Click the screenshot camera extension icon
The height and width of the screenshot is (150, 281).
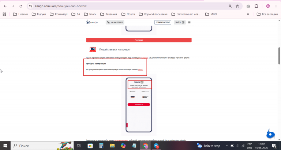click(x=248, y=6)
